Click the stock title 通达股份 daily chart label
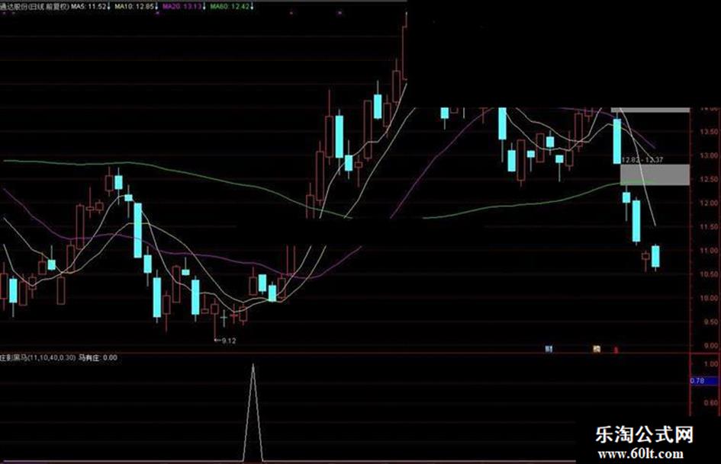 [x=34, y=6]
